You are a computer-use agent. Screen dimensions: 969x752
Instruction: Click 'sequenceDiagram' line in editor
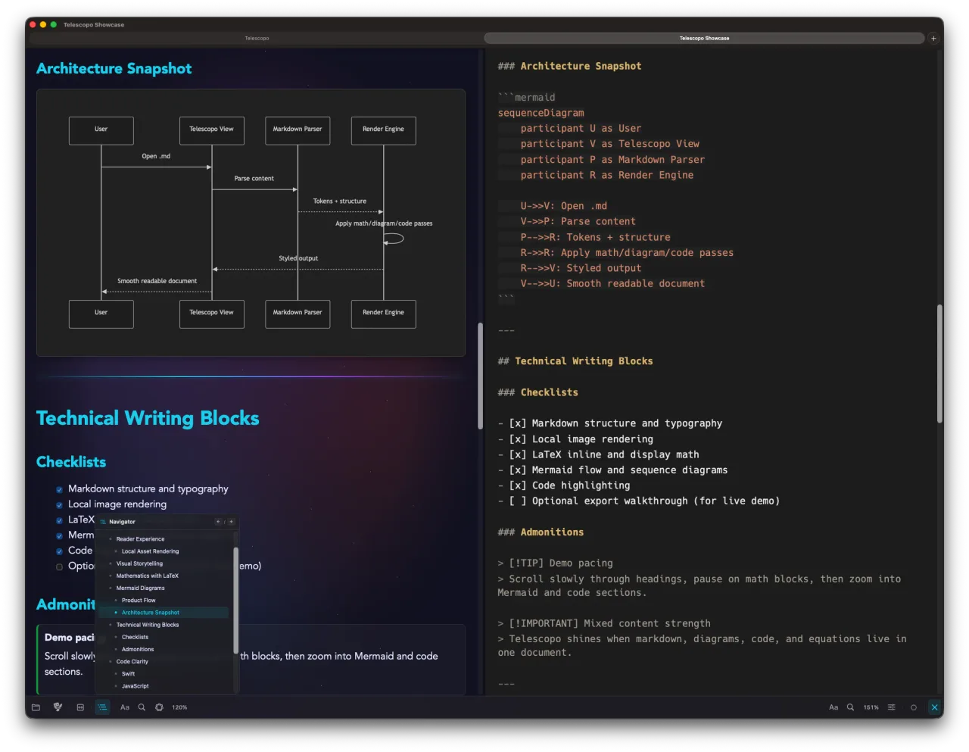point(541,113)
